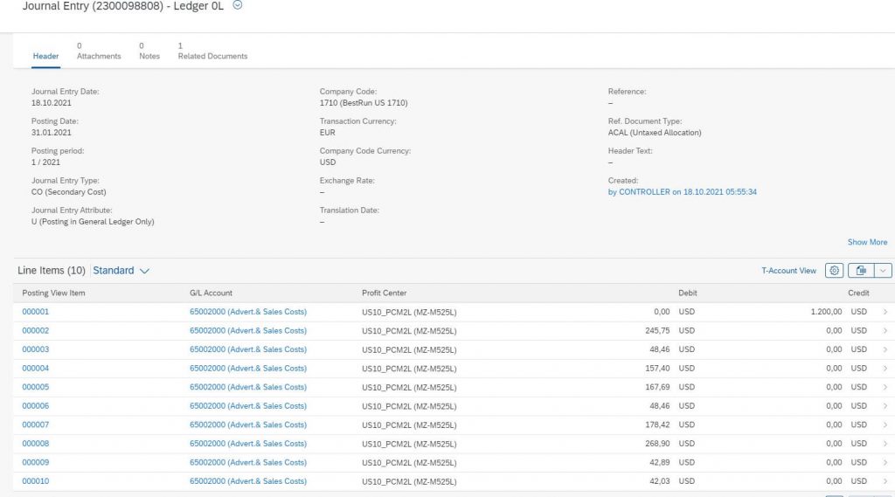895x497 pixels.
Task: Select the 157,40 debit amount
Action: (657, 368)
